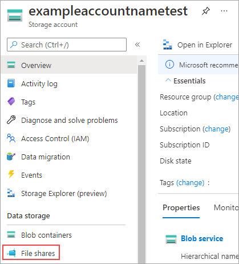239x264 pixels.
Task: Collapse the Essentials section
Action: pos(168,81)
